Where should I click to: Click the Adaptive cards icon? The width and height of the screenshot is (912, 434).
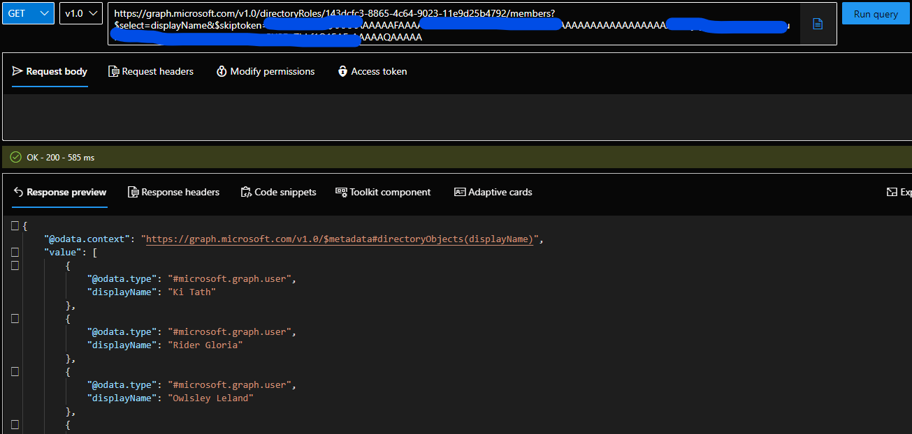click(x=461, y=192)
